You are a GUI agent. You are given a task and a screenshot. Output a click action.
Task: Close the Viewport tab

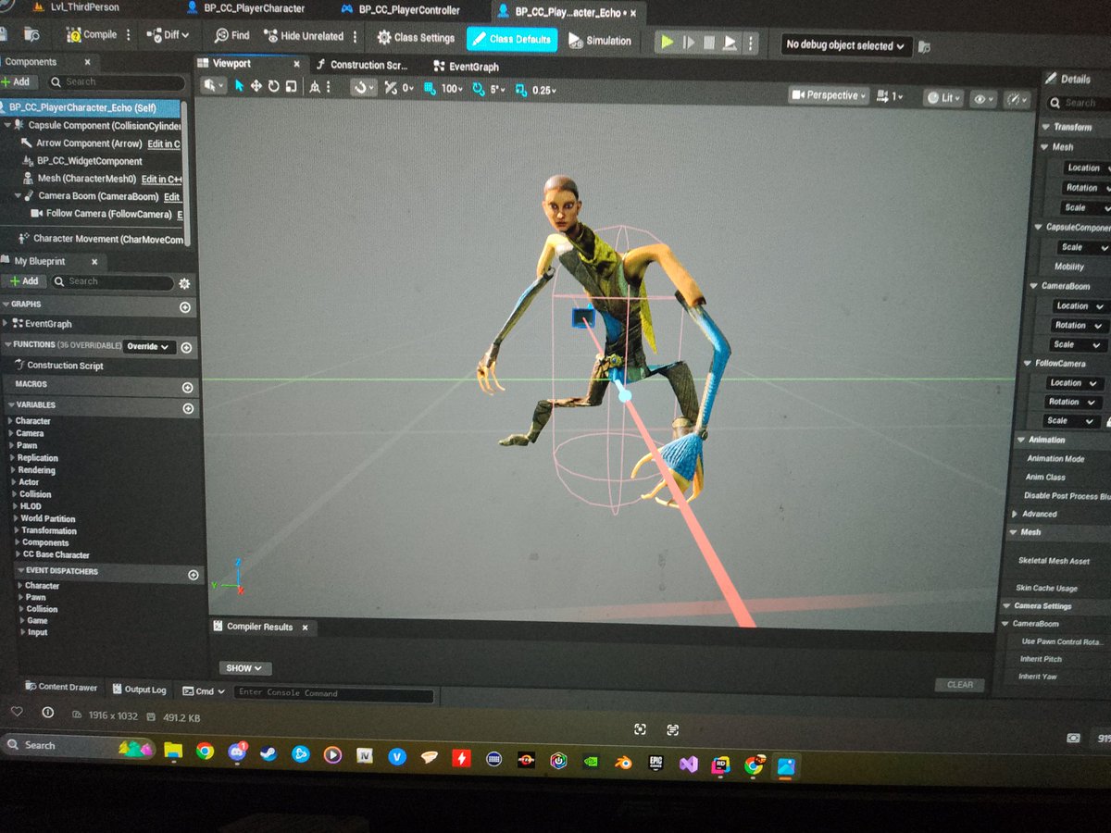pos(297,65)
